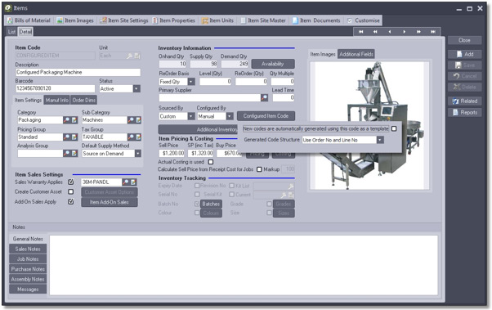Screen dimensions: 492x310
Task: Go to first record navigation arrow
Action: click(361, 32)
